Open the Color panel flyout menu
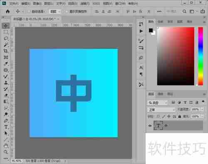The height and width of the screenshot is (164, 208). pos(204,22)
